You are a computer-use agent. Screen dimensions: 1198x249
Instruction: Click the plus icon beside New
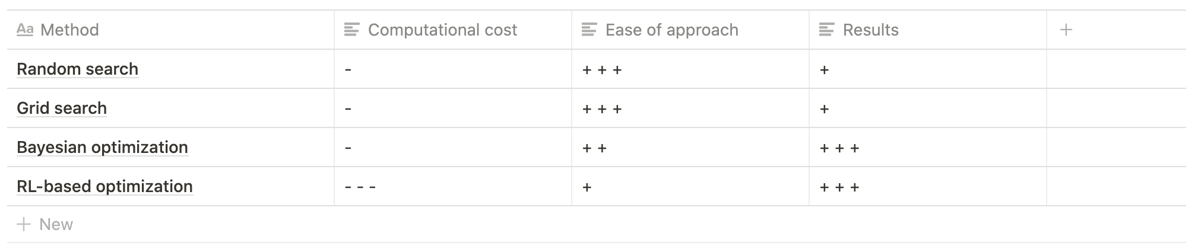pyautogui.click(x=24, y=224)
